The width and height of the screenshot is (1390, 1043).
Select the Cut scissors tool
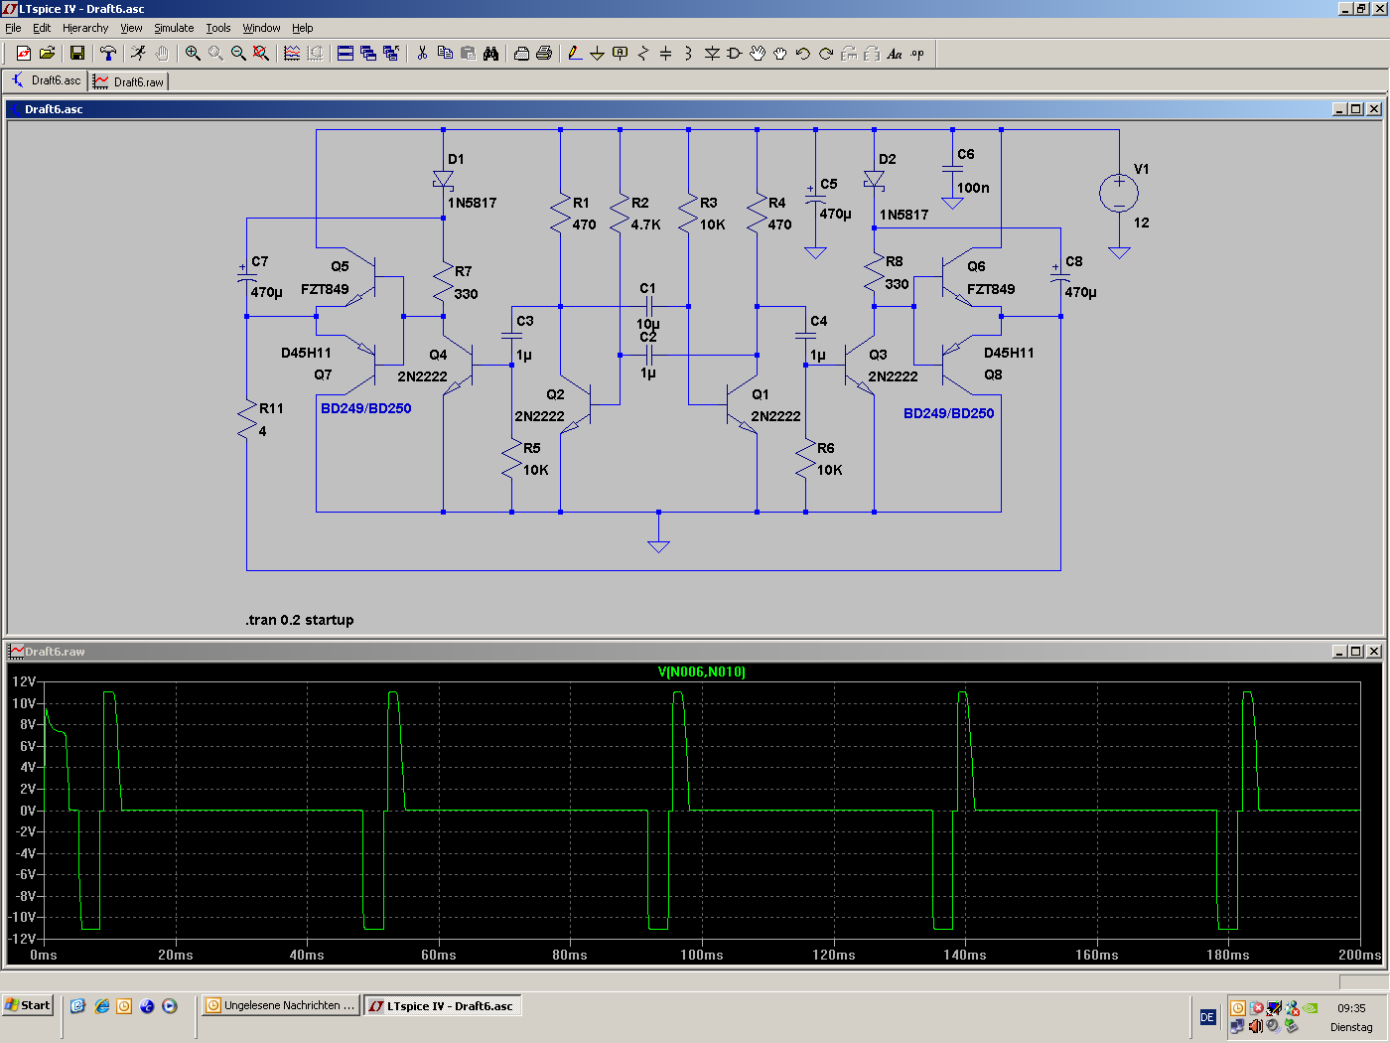(x=422, y=54)
